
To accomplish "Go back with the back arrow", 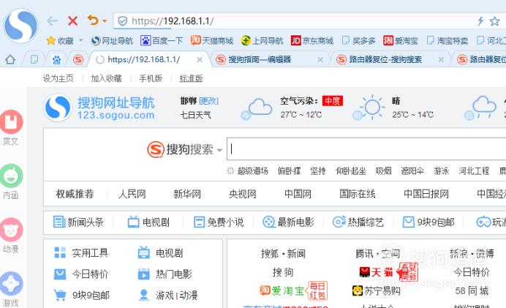I will point(52,21).
